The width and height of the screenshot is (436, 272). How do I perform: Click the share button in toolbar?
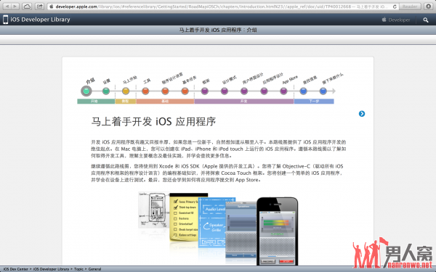point(40,6)
